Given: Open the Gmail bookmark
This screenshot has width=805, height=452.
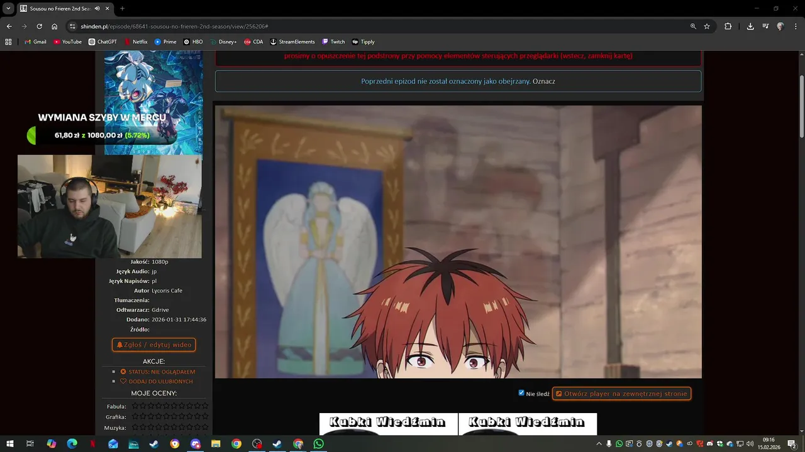Looking at the screenshot, I should (35, 41).
